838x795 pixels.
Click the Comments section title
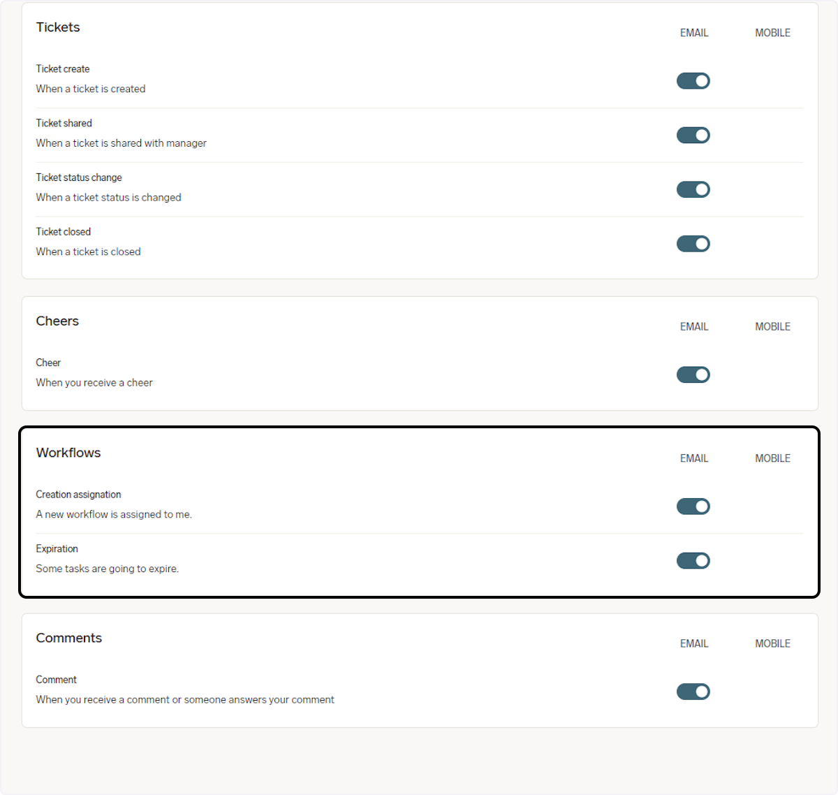point(69,638)
